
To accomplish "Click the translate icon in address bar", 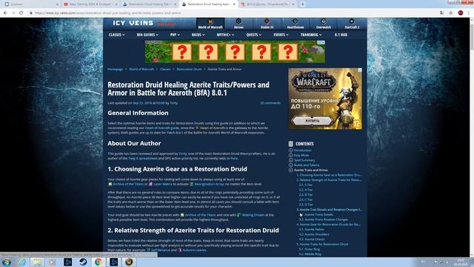I will (441, 13).
